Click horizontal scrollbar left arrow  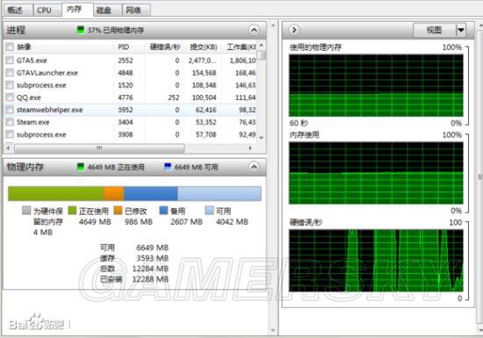point(9,148)
